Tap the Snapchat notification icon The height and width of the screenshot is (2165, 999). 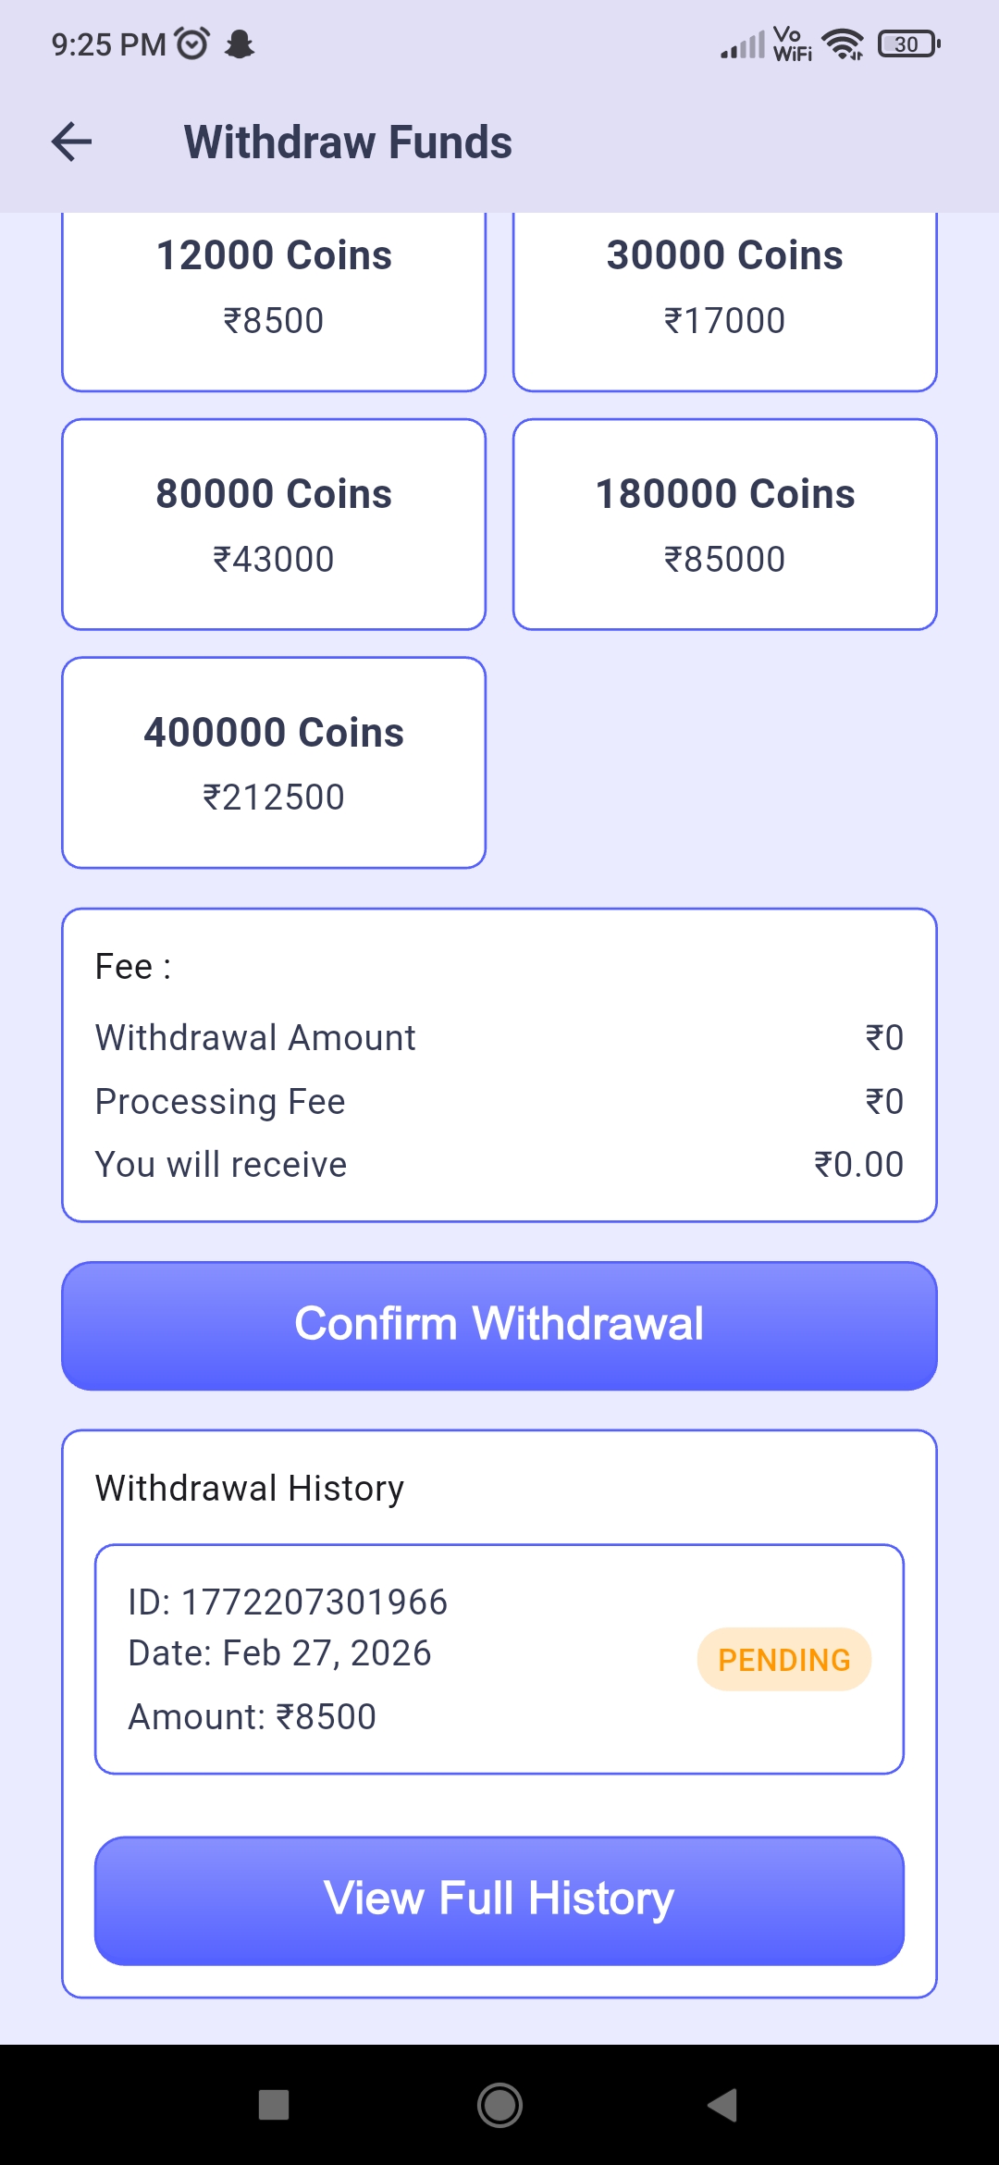(x=240, y=43)
